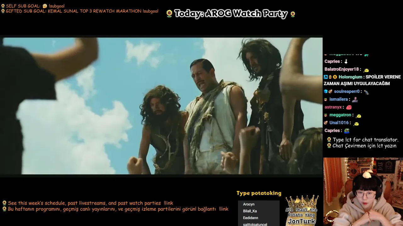Click the username soulreaperr0 in chat
403x226 pixels.
click(347, 91)
